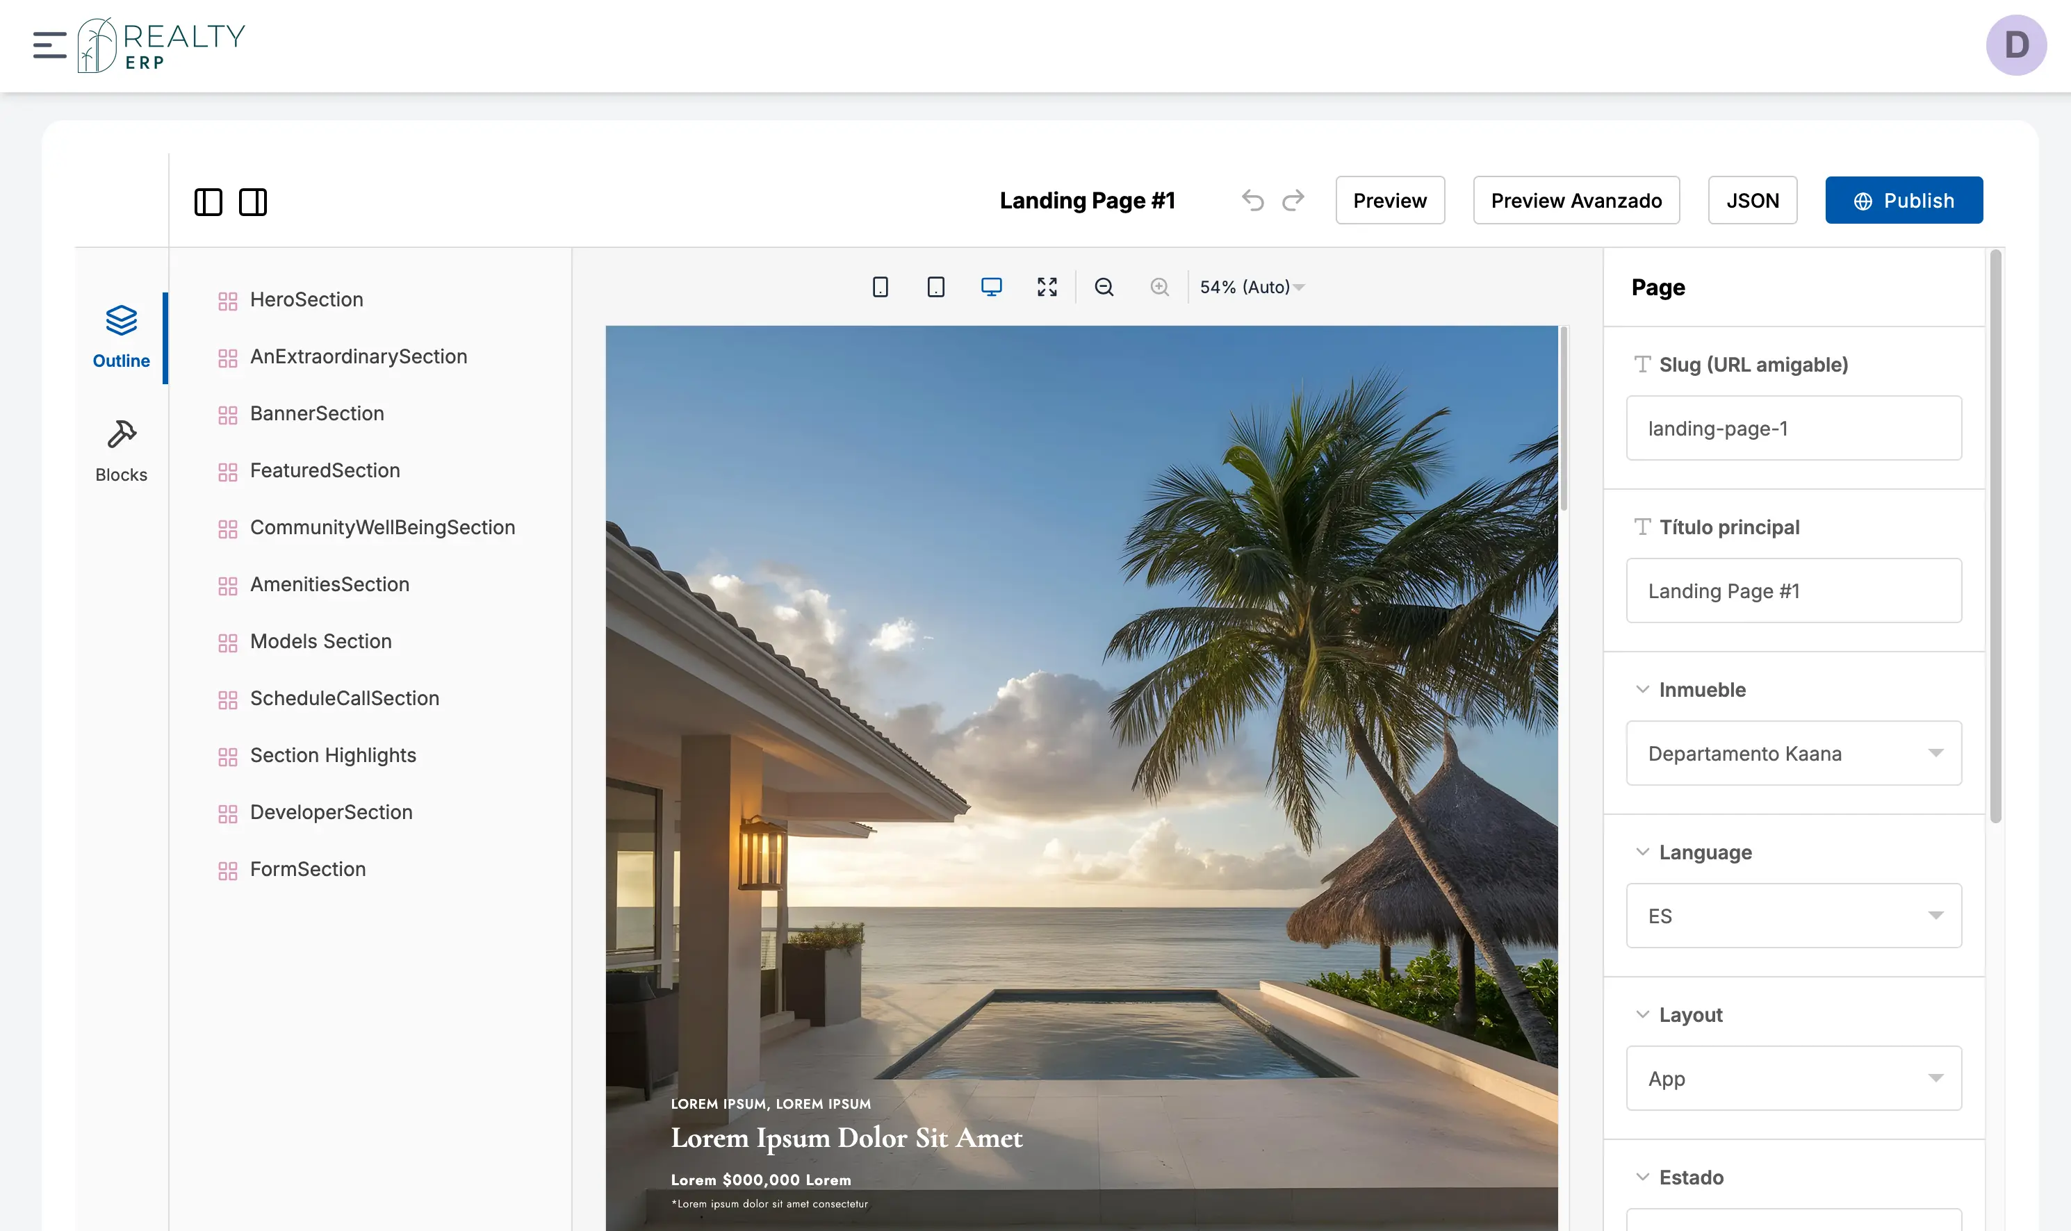The image size is (2071, 1231).
Task: Select the desktop viewport icon
Action: pos(991,287)
